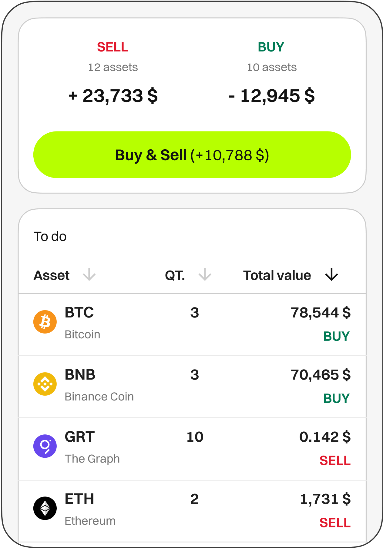Open the BTC ticker name
The width and height of the screenshot is (383, 548).
(79, 312)
